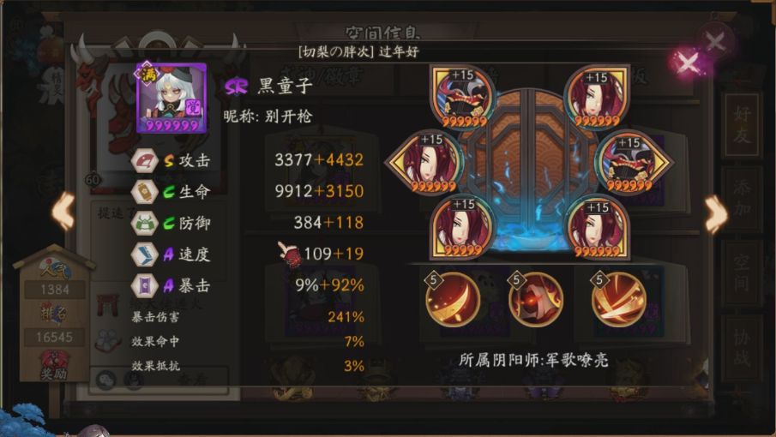View the second skill with red-eyed face
Screen dimensions: 776x437
point(535,298)
